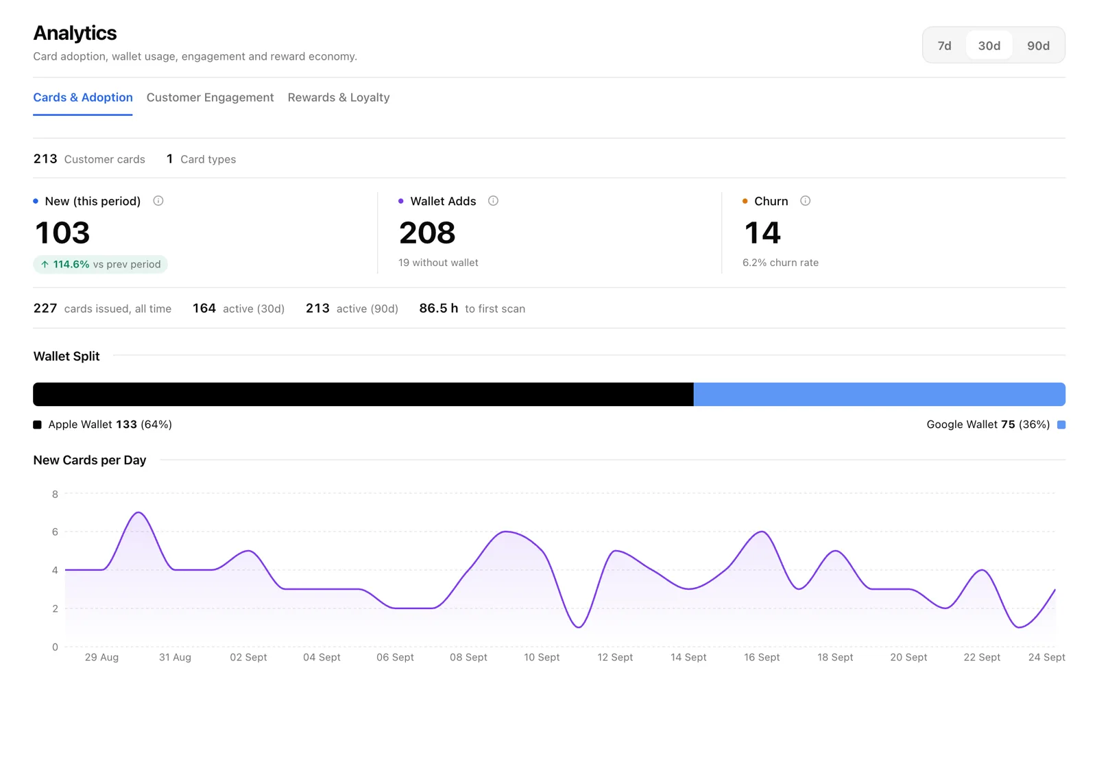
Task: Click the 16 Sept chart axis label
Action: [762, 657]
